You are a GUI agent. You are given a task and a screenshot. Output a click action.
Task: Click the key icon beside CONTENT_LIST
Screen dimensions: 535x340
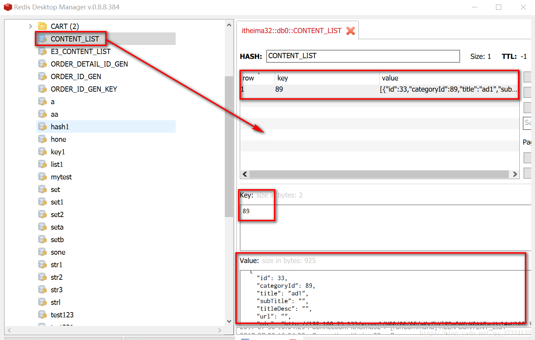tap(43, 39)
